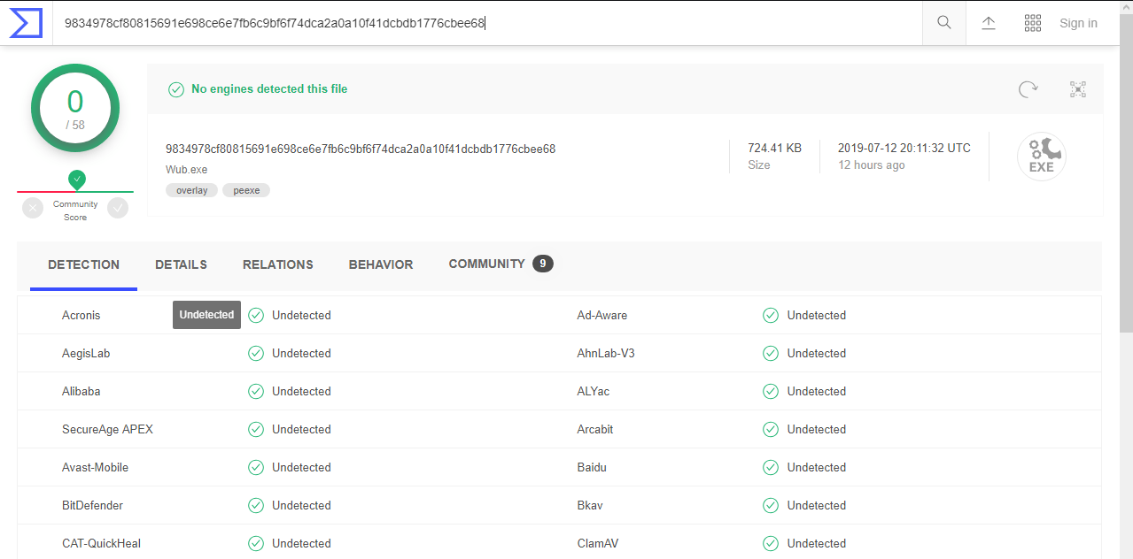The image size is (1133, 559).
Task: Click the Wub.exe file name
Action: 186,169
